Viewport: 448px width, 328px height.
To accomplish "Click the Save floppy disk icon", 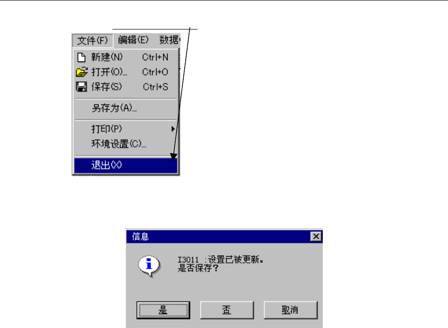I will pos(81,87).
